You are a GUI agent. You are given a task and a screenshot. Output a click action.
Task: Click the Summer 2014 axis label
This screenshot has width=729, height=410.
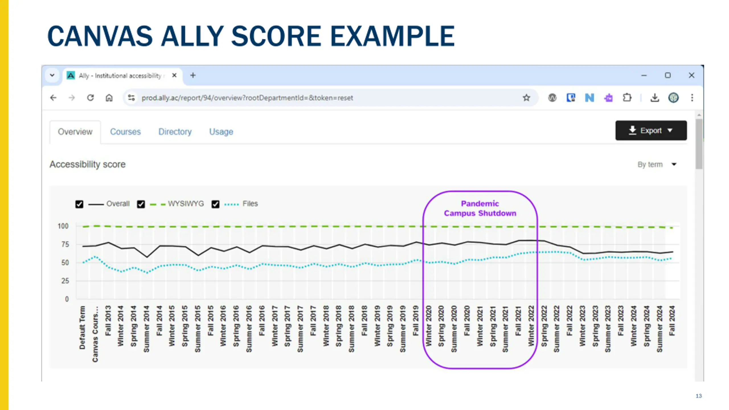tap(146, 329)
